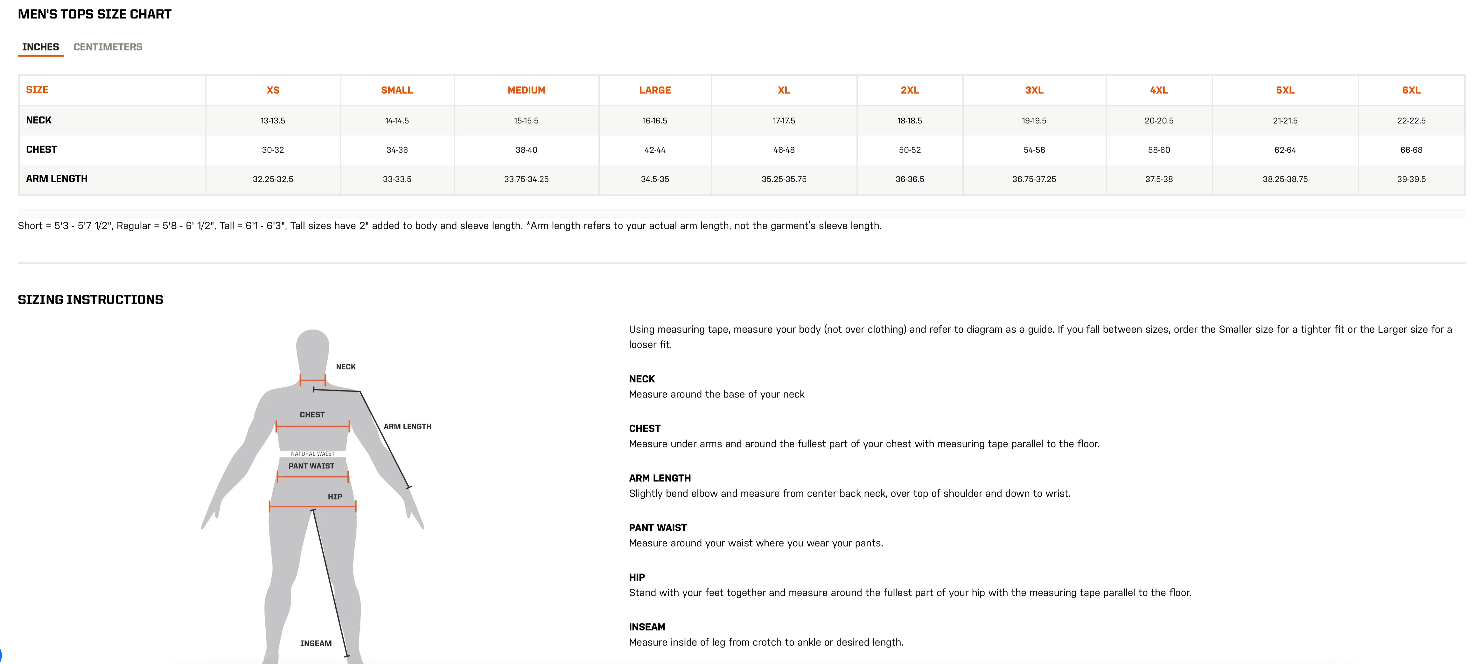Viewport: 1474px width, 664px height.
Task: Click the INSEAM label on body diagram
Action: point(316,643)
